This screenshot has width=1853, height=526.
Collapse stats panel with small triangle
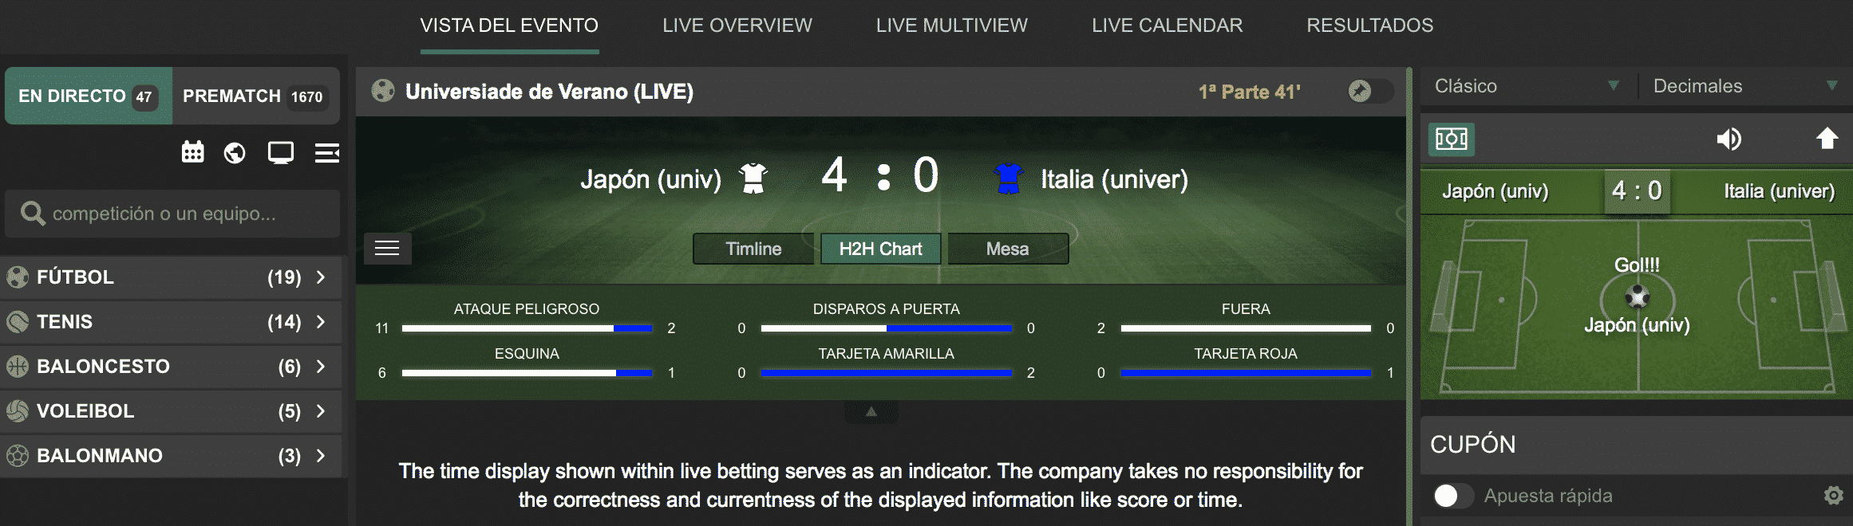pos(871,412)
